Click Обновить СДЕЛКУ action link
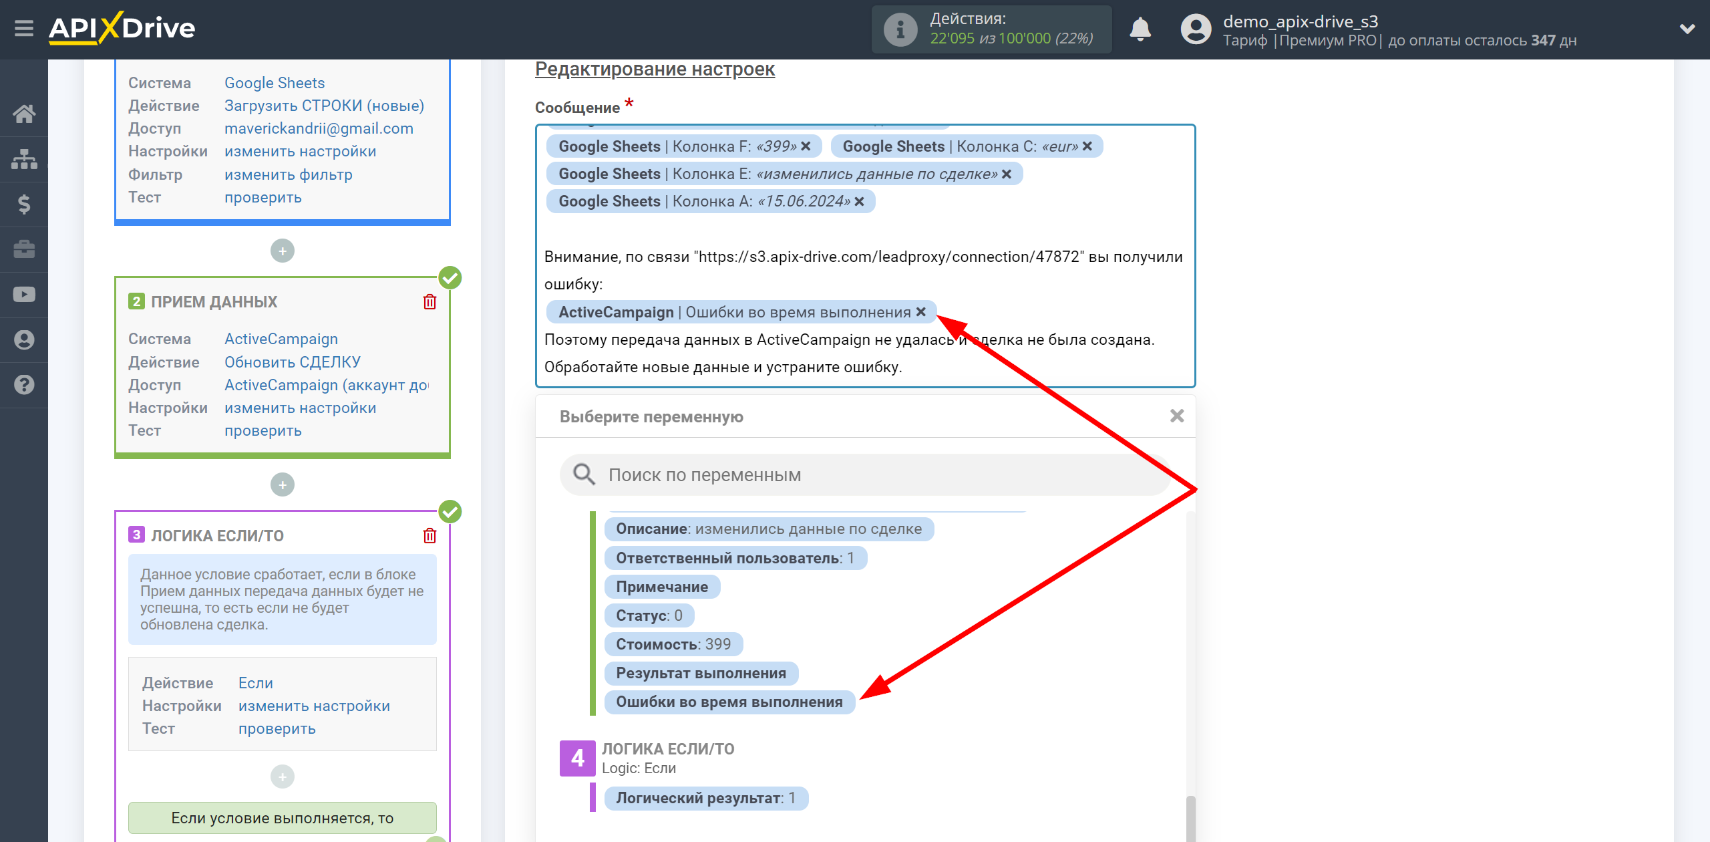The height and width of the screenshot is (842, 1710). [292, 362]
